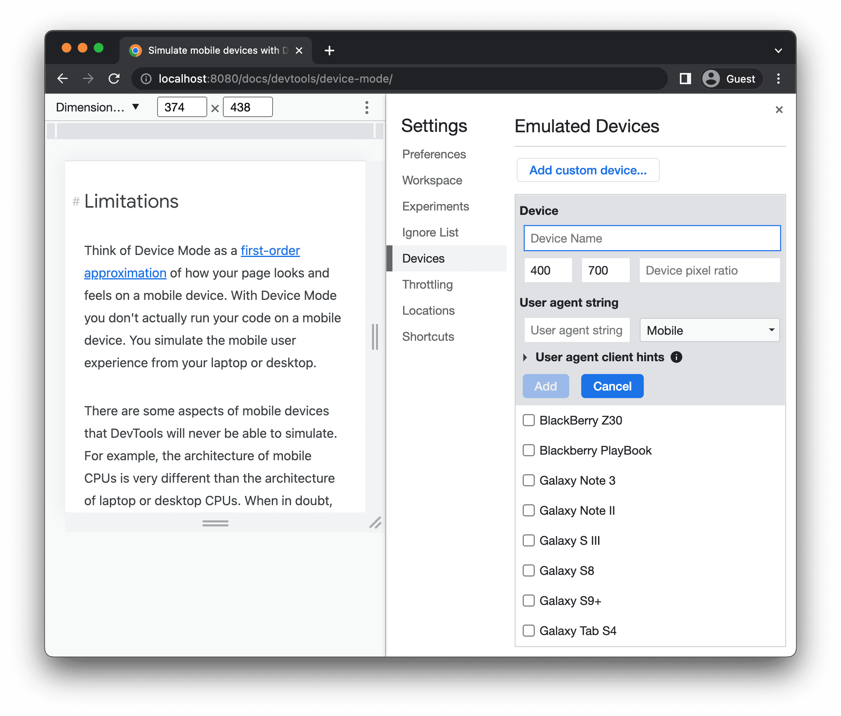841x716 pixels.
Task: Click the browser back navigation icon
Action: [x=63, y=79]
